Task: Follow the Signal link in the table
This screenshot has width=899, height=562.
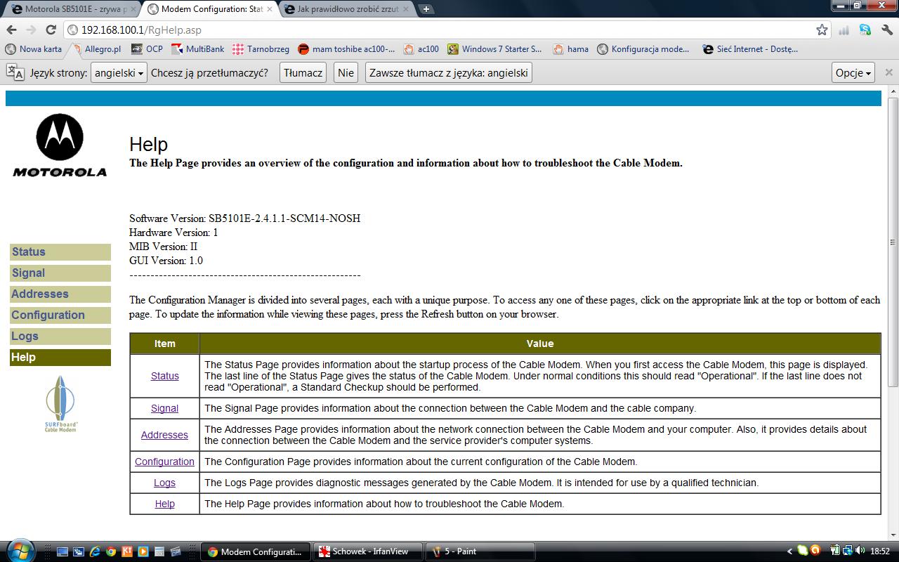Action: click(165, 408)
